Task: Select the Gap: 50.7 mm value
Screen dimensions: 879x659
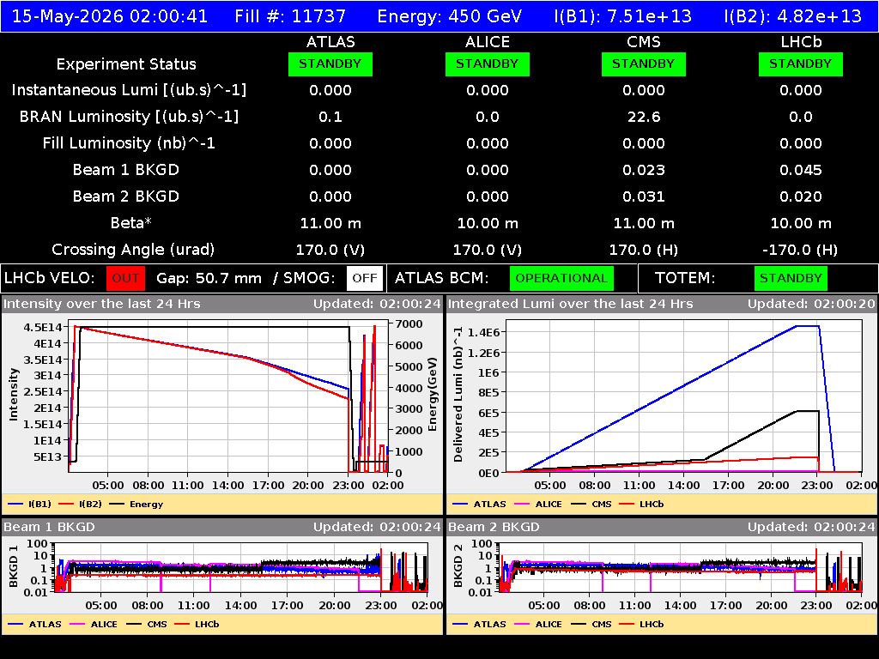Action: tap(209, 278)
